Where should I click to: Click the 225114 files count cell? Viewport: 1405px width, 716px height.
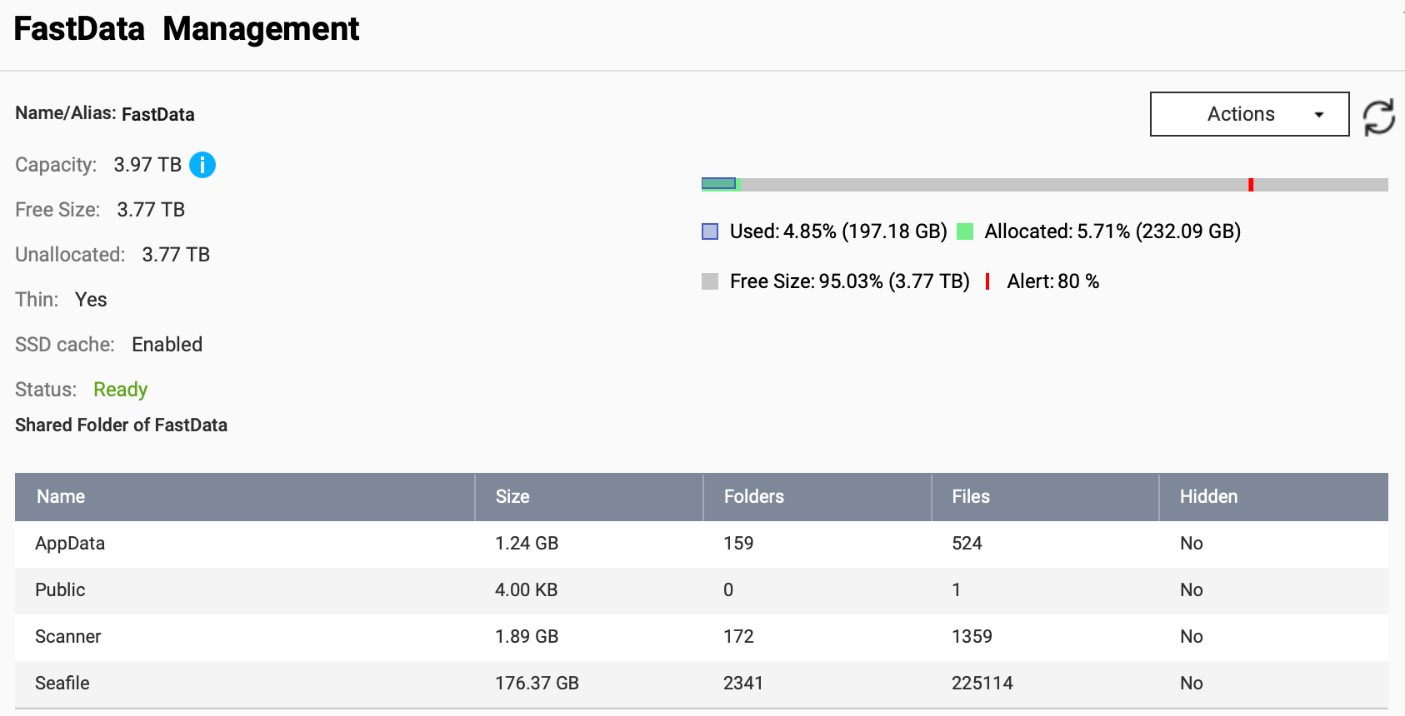[982, 684]
